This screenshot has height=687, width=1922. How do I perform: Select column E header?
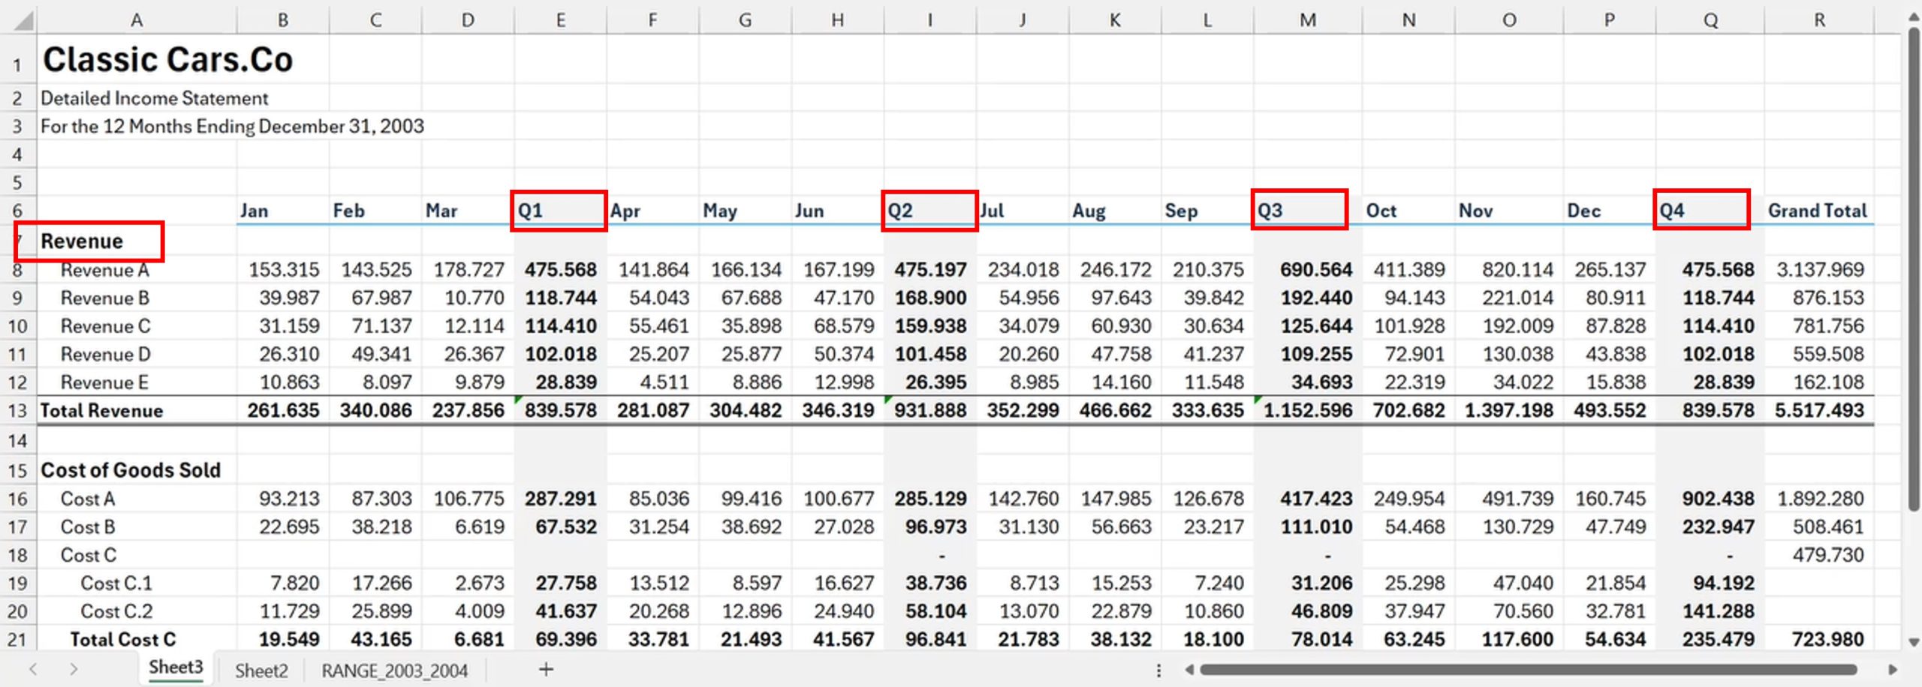(x=560, y=20)
